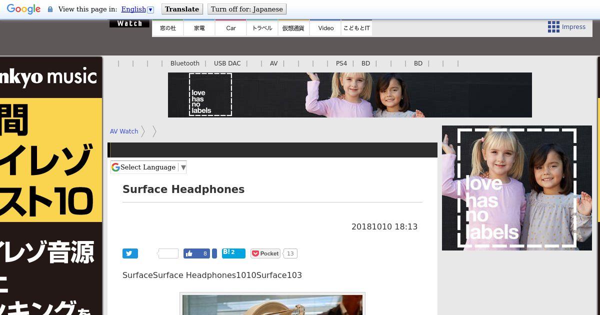
Task: Open the 家電 tab
Action: [199, 28]
